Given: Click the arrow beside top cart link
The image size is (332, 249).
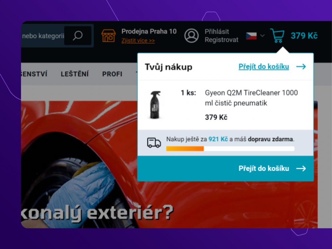Looking at the screenshot, I should [x=301, y=66].
